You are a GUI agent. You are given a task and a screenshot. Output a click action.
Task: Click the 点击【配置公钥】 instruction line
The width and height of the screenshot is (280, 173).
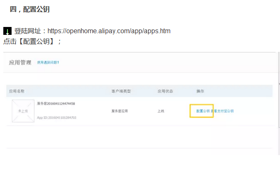point(32,41)
